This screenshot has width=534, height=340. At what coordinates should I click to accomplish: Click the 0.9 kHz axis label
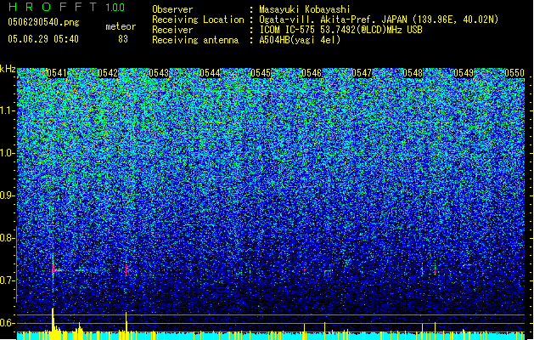8,195
